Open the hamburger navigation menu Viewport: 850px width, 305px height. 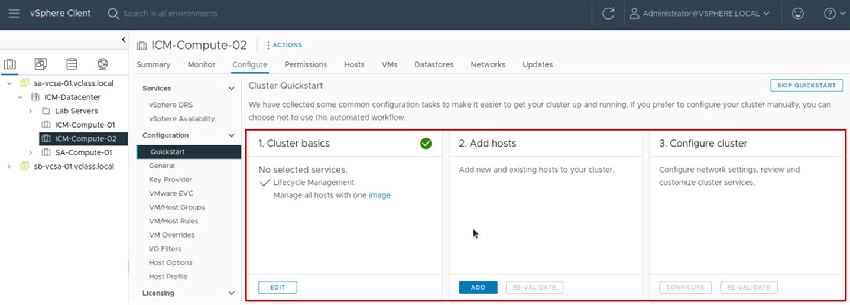tap(14, 13)
